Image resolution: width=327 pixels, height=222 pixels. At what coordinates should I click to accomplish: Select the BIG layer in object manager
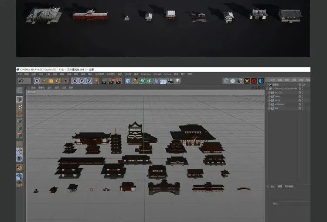coord(276,108)
